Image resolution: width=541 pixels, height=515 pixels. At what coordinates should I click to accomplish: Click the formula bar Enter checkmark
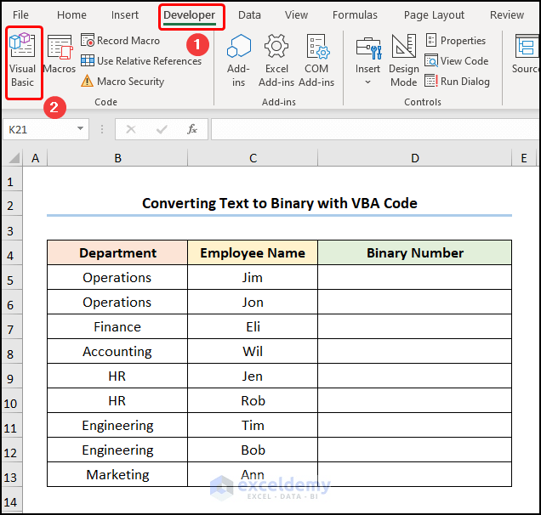coord(162,129)
